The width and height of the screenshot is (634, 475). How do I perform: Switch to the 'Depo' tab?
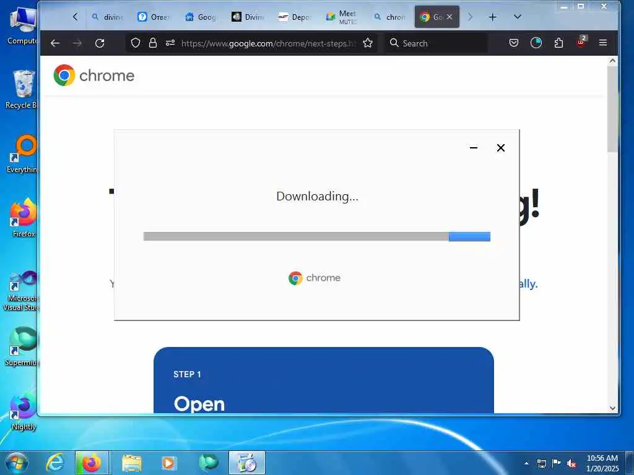click(x=295, y=17)
